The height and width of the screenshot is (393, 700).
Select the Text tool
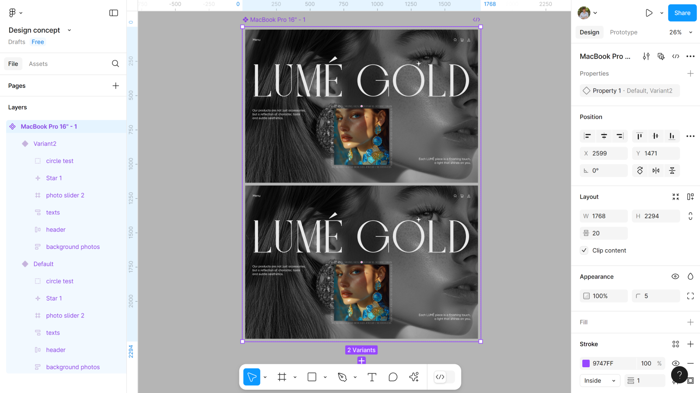tap(372, 377)
